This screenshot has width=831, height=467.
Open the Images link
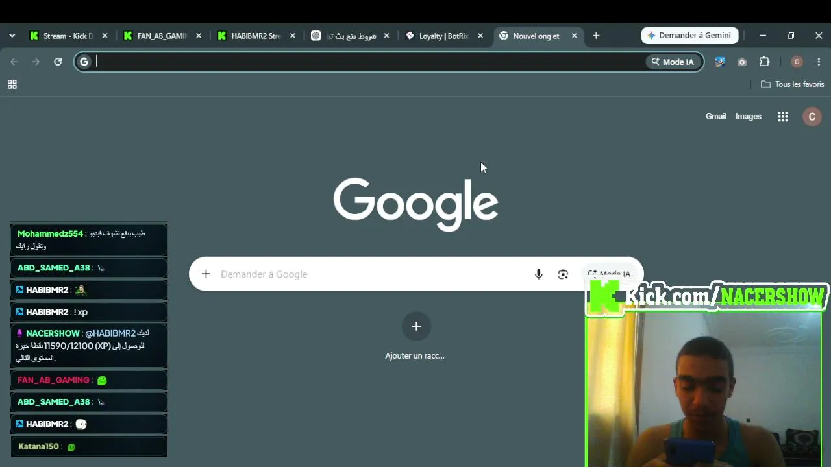point(748,117)
